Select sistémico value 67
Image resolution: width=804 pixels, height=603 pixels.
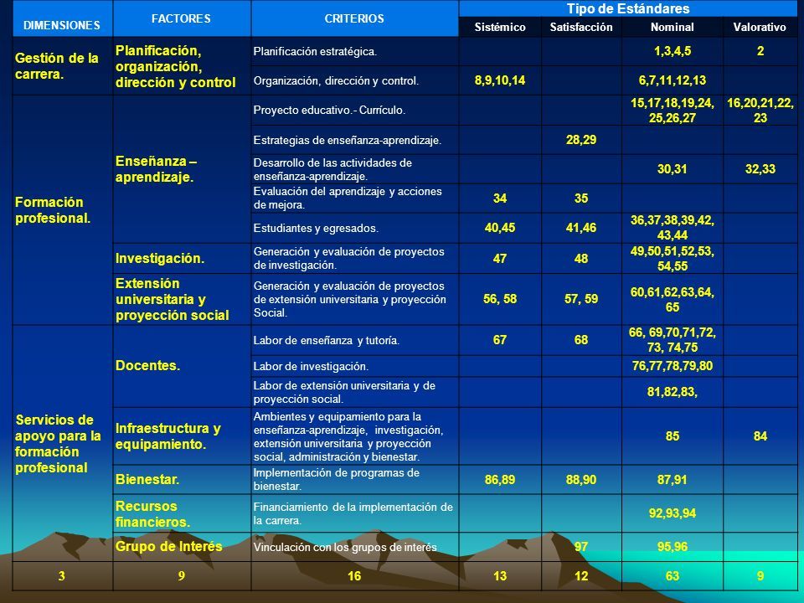500,340
